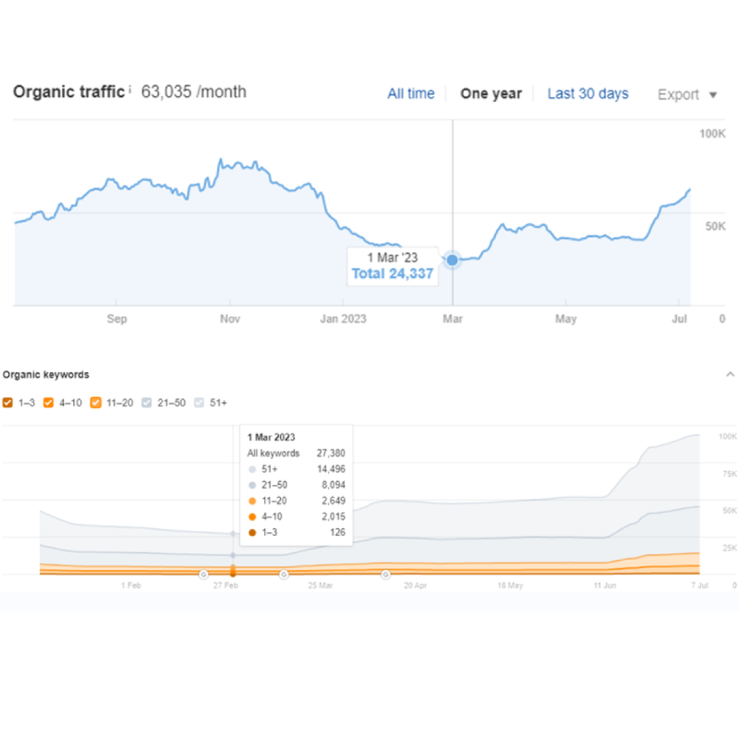The width and height of the screenshot is (739, 739).
Task: Click first Google update marker near 27 Feb
Action: click(x=203, y=574)
